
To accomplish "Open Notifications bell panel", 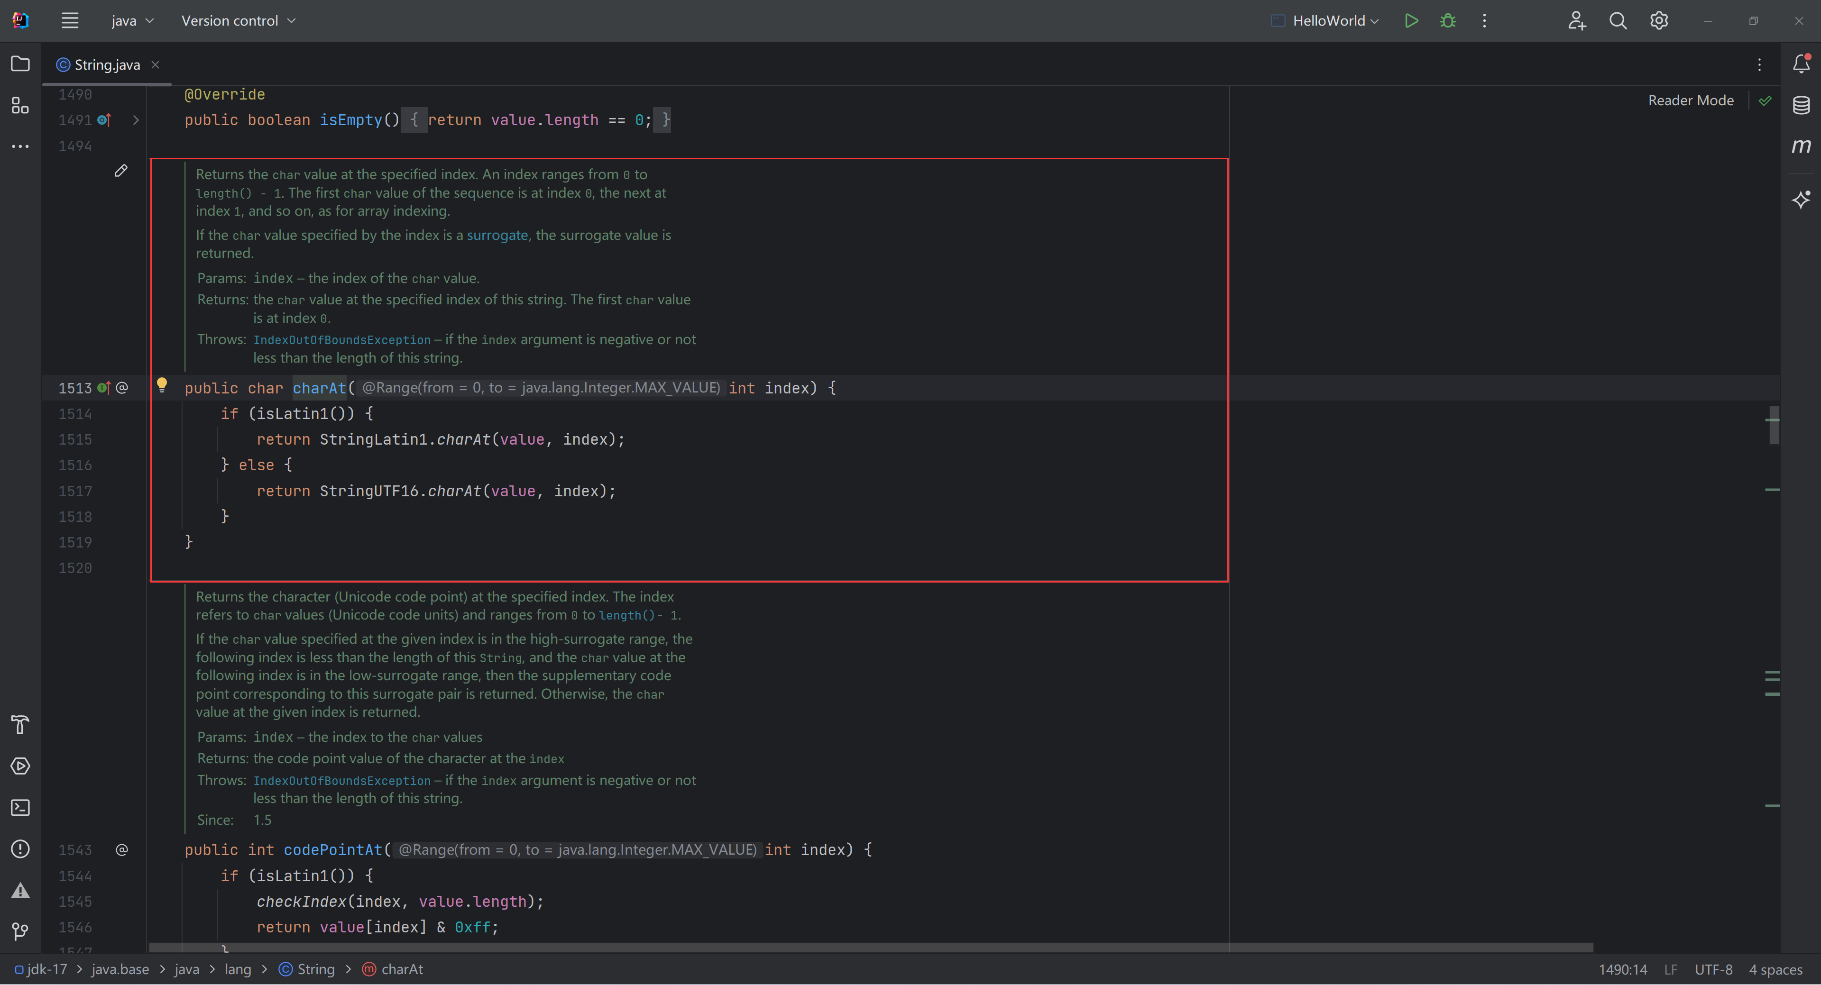I will pyautogui.click(x=1801, y=64).
